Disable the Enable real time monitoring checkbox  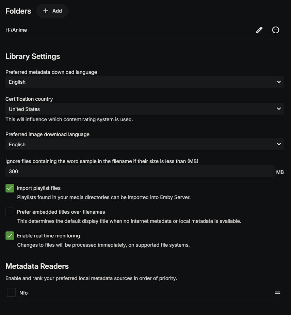[x=10, y=236]
